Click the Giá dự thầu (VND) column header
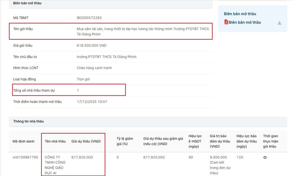The width and height of the screenshot is (293, 176). tap(86, 141)
